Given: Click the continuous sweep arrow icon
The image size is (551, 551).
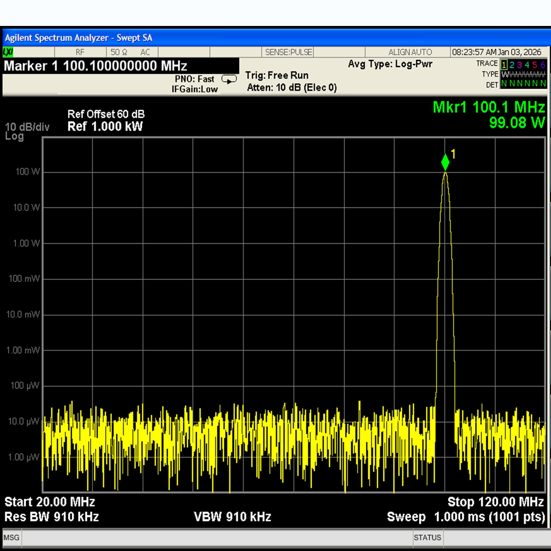Looking at the screenshot, I should (229, 79).
